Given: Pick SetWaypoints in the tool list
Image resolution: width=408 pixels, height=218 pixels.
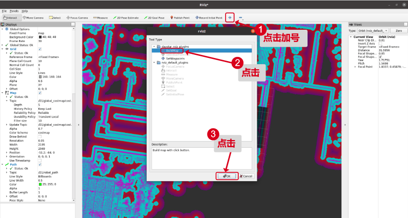Looking at the screenshot, I should coord(173,58).
